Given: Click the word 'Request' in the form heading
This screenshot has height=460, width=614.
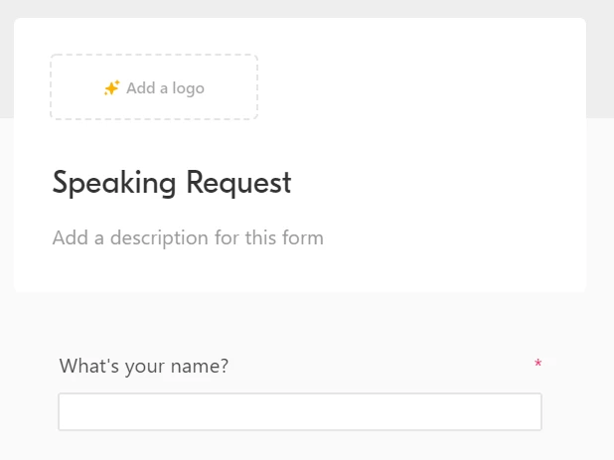Looking at the screenshot, I should (x=238, y=183).
